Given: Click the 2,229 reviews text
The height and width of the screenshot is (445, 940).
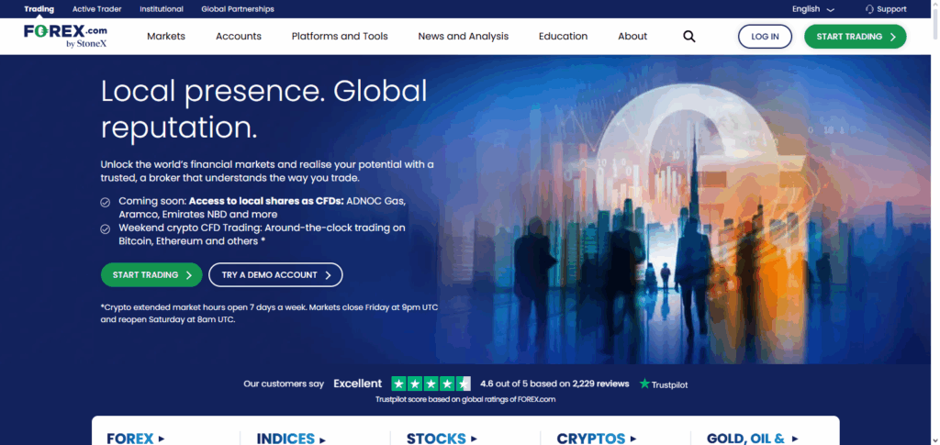Looking at the screenshot, I should point(600,384).
